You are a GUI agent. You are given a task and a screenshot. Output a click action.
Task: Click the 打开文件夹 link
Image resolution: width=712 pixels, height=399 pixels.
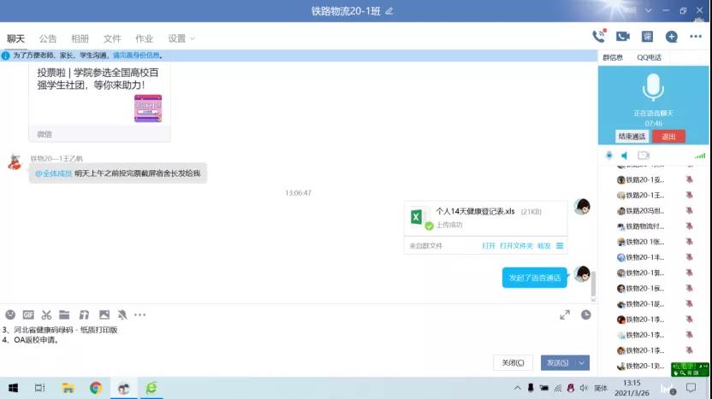point(516,245)
